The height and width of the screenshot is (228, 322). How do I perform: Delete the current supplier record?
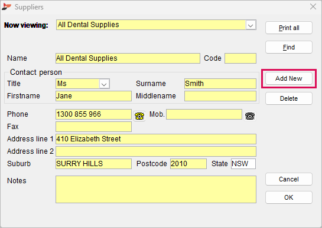[289, 98]
